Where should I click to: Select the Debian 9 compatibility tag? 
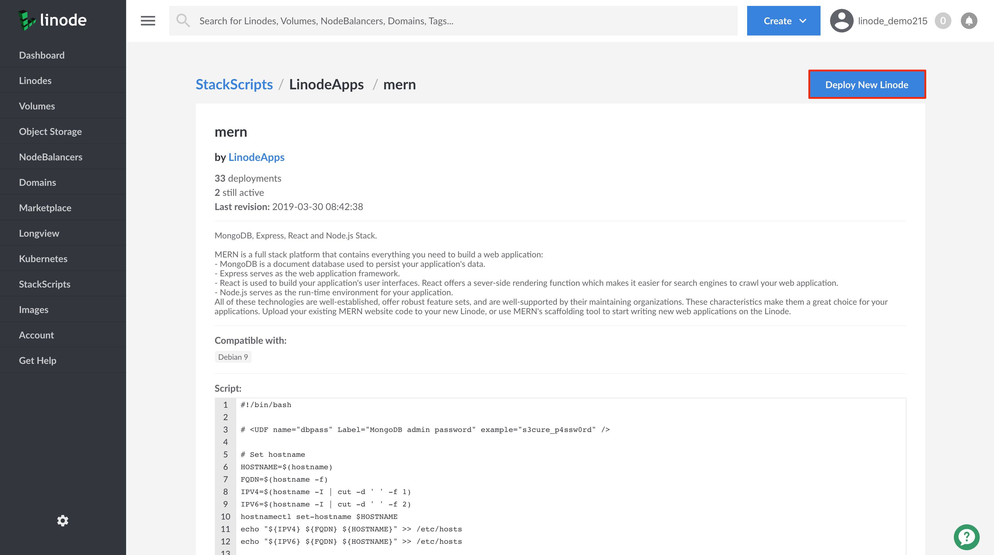click(x=233, y=357)
